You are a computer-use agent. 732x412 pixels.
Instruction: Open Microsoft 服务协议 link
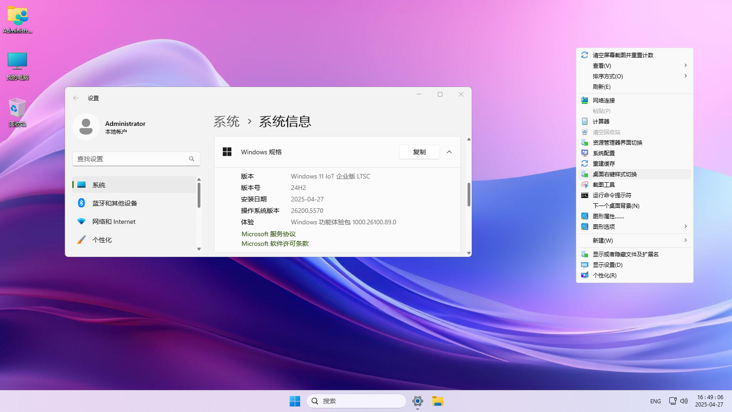coord(269,234)
